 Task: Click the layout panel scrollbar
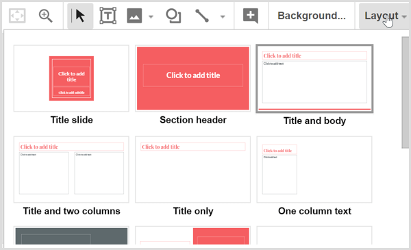pos(406,92)
